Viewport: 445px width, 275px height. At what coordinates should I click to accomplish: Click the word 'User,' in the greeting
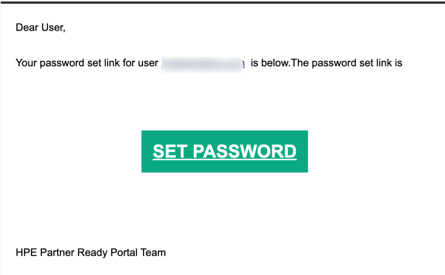tap(53, 27)
